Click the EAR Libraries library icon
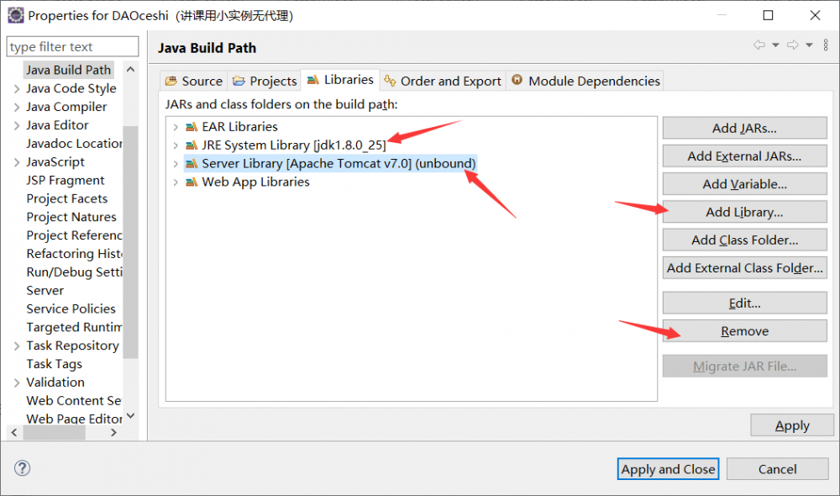Image resolution: width=840 pixels, height=496 pixels. tap(192, 127)
